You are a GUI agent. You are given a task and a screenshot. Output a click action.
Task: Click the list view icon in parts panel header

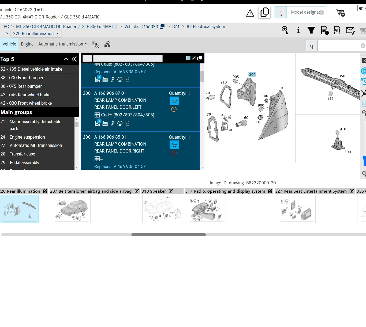[188, 58]
